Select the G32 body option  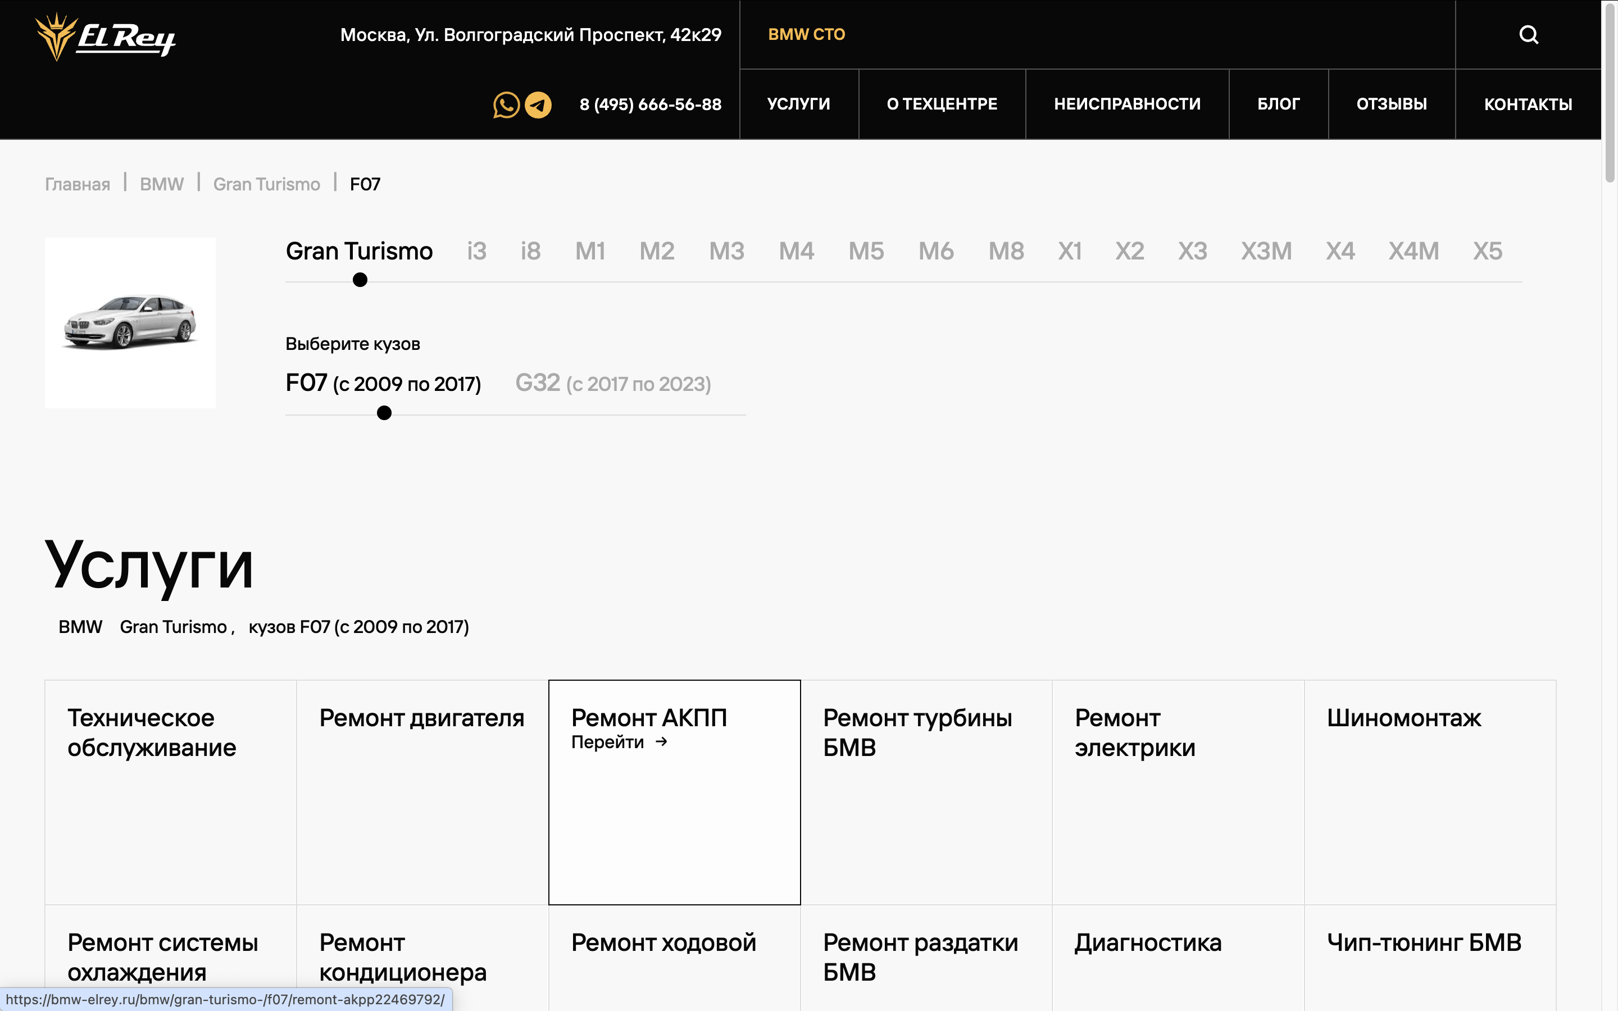tap(612, 383)
